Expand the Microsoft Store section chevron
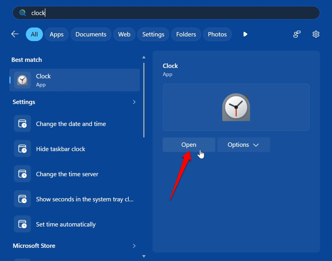332x261 pixels. click(x=134, y=246)
